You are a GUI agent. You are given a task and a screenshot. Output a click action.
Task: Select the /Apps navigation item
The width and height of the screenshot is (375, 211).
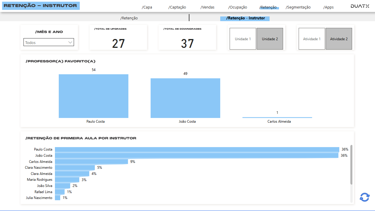tap(328, 7)
